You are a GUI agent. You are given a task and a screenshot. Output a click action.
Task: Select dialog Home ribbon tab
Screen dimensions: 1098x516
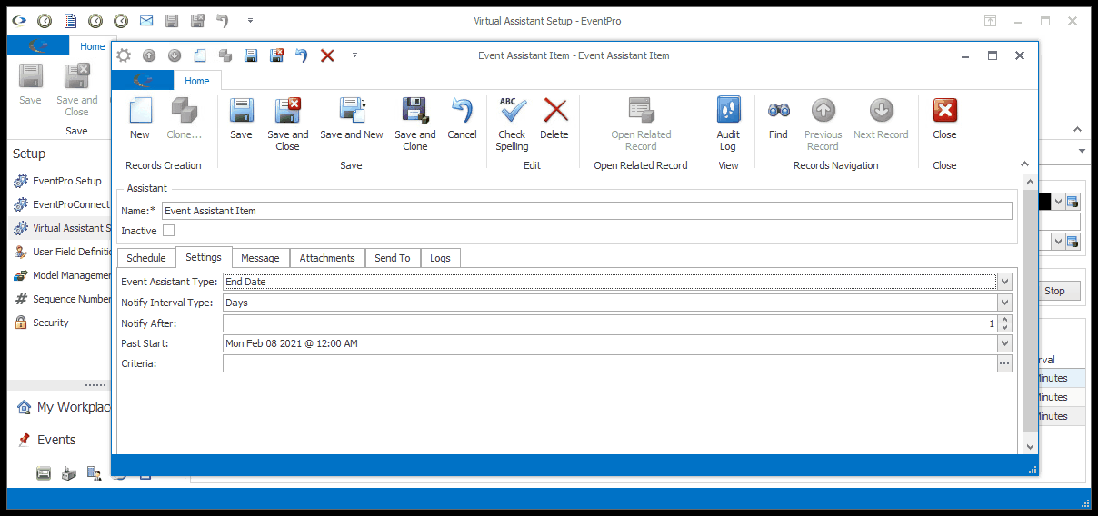click(197, 81)
